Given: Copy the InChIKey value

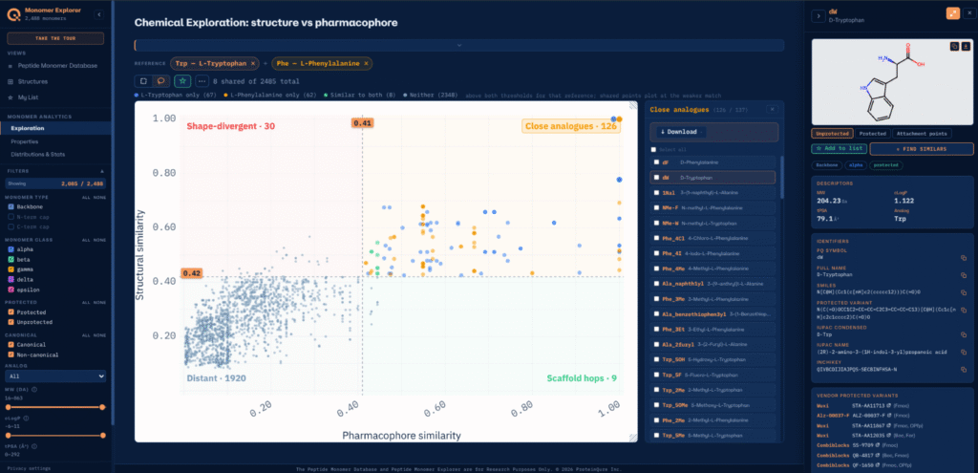Looking at the screenshot, I should [964, 370].
